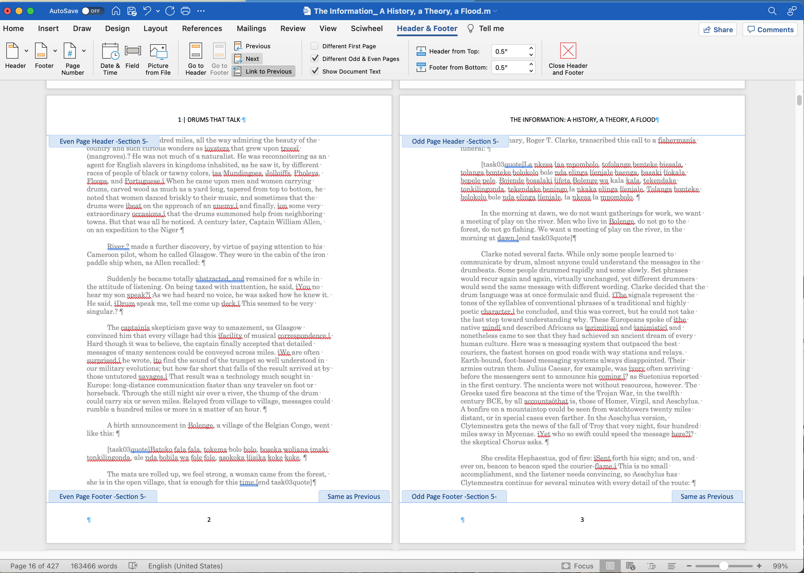Open the undo history dropdown arrow
Viewport: 804px width, 573px height.
pyautogui.click(x=158, y=11)
